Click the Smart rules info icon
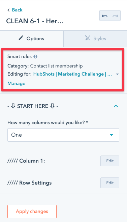This screenshot has height=222, width=127. [35, 57]
